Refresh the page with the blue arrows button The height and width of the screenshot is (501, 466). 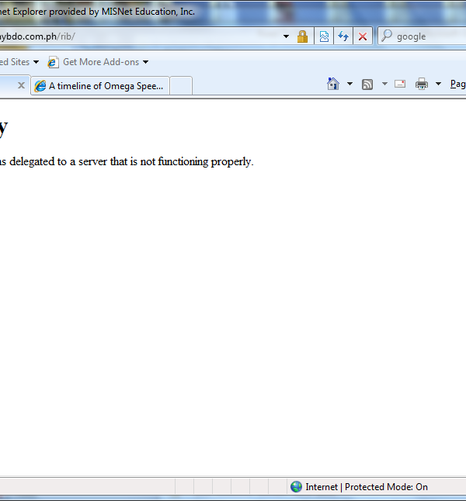(343, 36)
